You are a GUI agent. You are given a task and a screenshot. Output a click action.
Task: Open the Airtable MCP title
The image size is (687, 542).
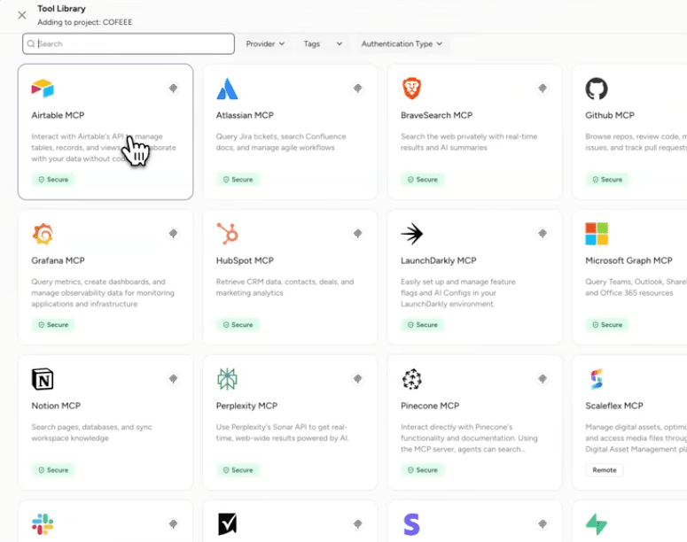(x=58, y=115)
